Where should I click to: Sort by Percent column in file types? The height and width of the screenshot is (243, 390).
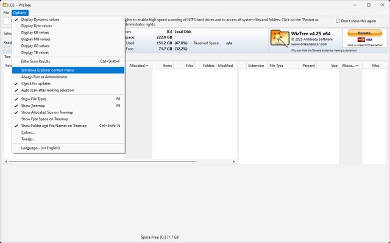pos(307,66)
